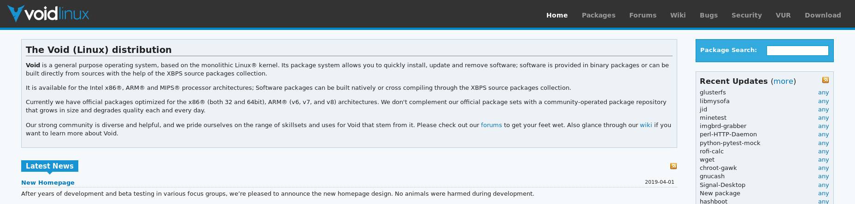The width and height of the screenshot is (855, 204).
Task: Go to the Home menu item
Action: point(557,15)
